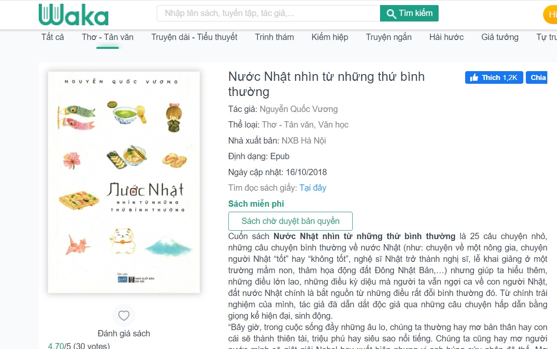This screenshot has height=349, width=557.
Task: Click the Waka logo
Action: tap(74, 15)
